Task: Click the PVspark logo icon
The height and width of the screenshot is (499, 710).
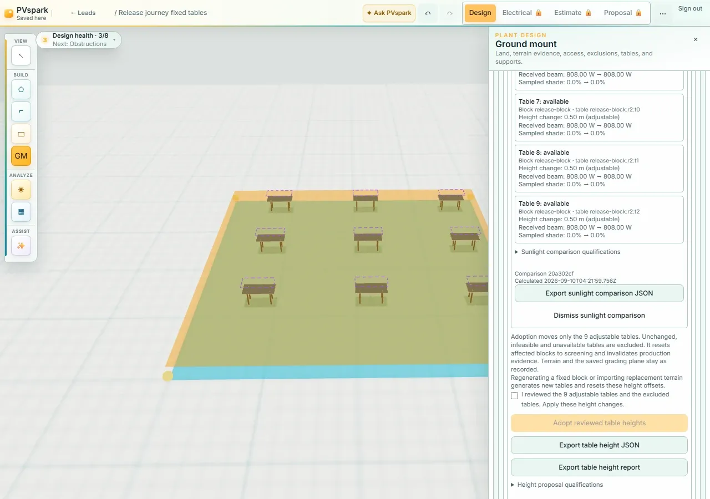Action: pos(9,13)
